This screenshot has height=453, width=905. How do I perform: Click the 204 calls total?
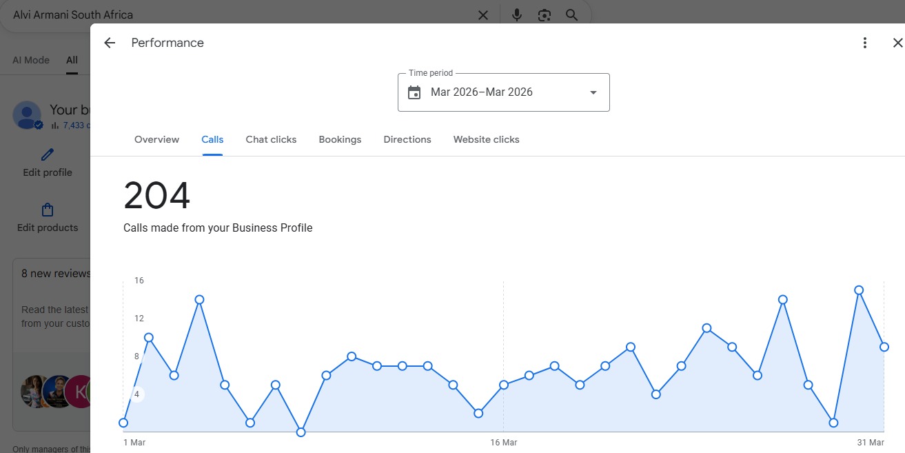[x=157, y=196]
